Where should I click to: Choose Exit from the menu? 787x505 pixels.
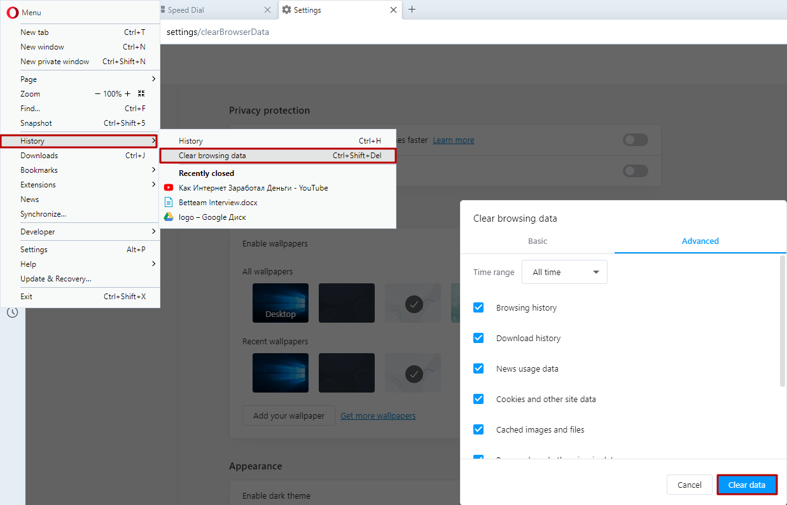pyautogui.click(x=80, y=297)
